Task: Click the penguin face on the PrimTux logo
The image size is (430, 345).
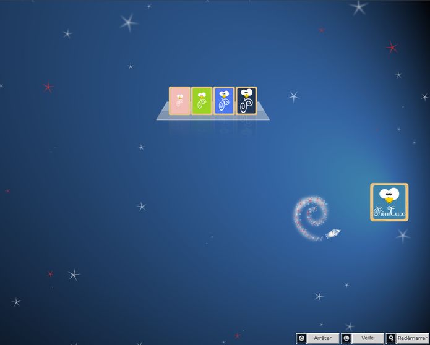Action: pos(389,195)
